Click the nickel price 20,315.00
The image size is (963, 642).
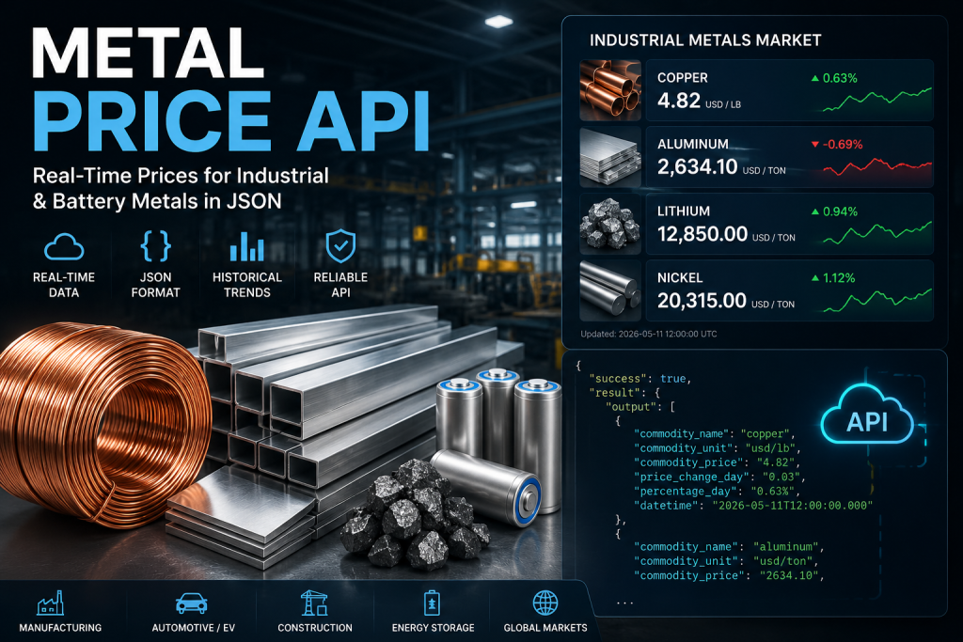click(x=702, y=300)
